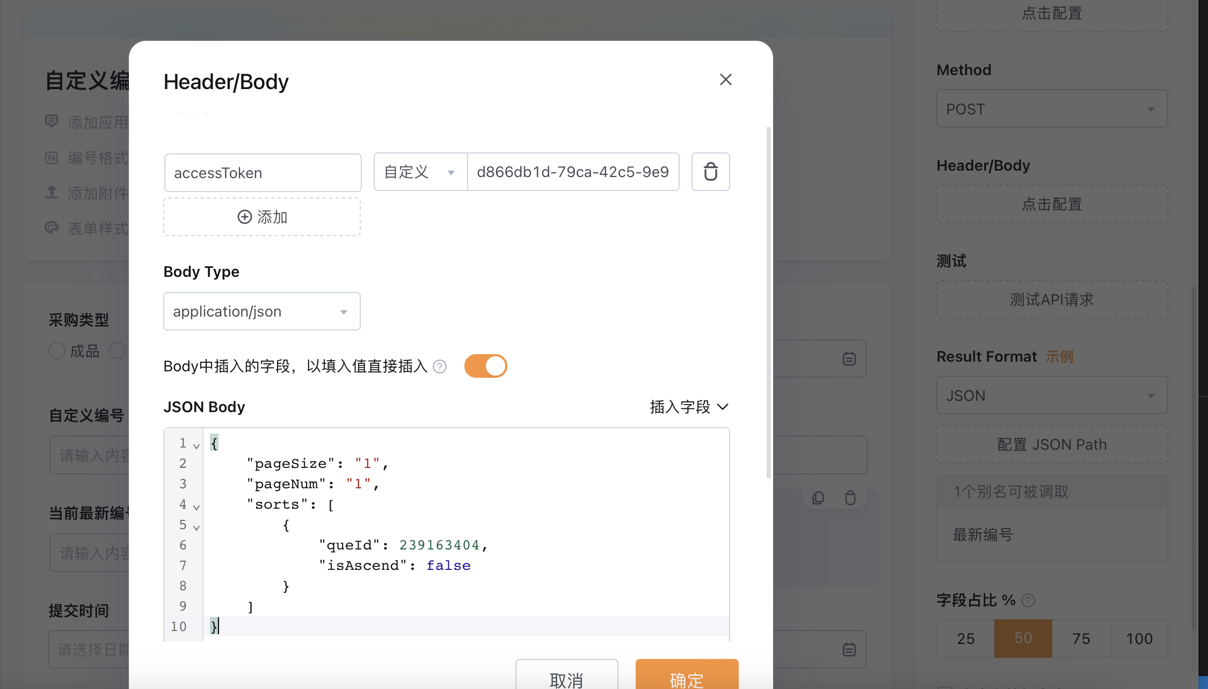Select the second 采购类型 radio button

pyautogui.click(x=118, y=351)
